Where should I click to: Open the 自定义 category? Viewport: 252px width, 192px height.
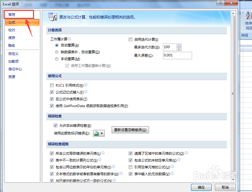tap(13, 54)
